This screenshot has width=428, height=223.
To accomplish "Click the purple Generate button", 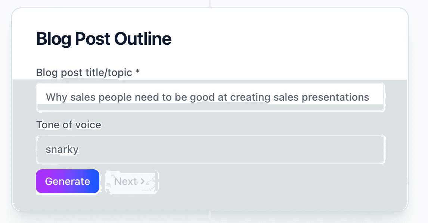I will coord(68,182).
